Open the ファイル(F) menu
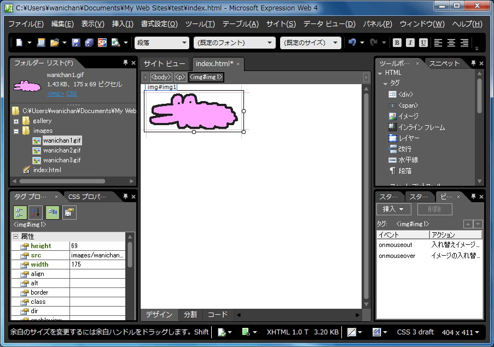 coord(26,24)
